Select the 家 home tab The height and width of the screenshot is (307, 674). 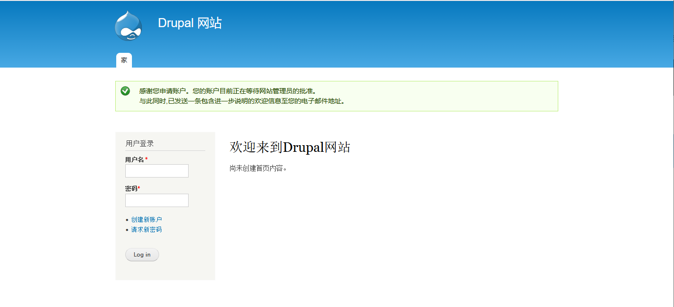pos(124,60)
